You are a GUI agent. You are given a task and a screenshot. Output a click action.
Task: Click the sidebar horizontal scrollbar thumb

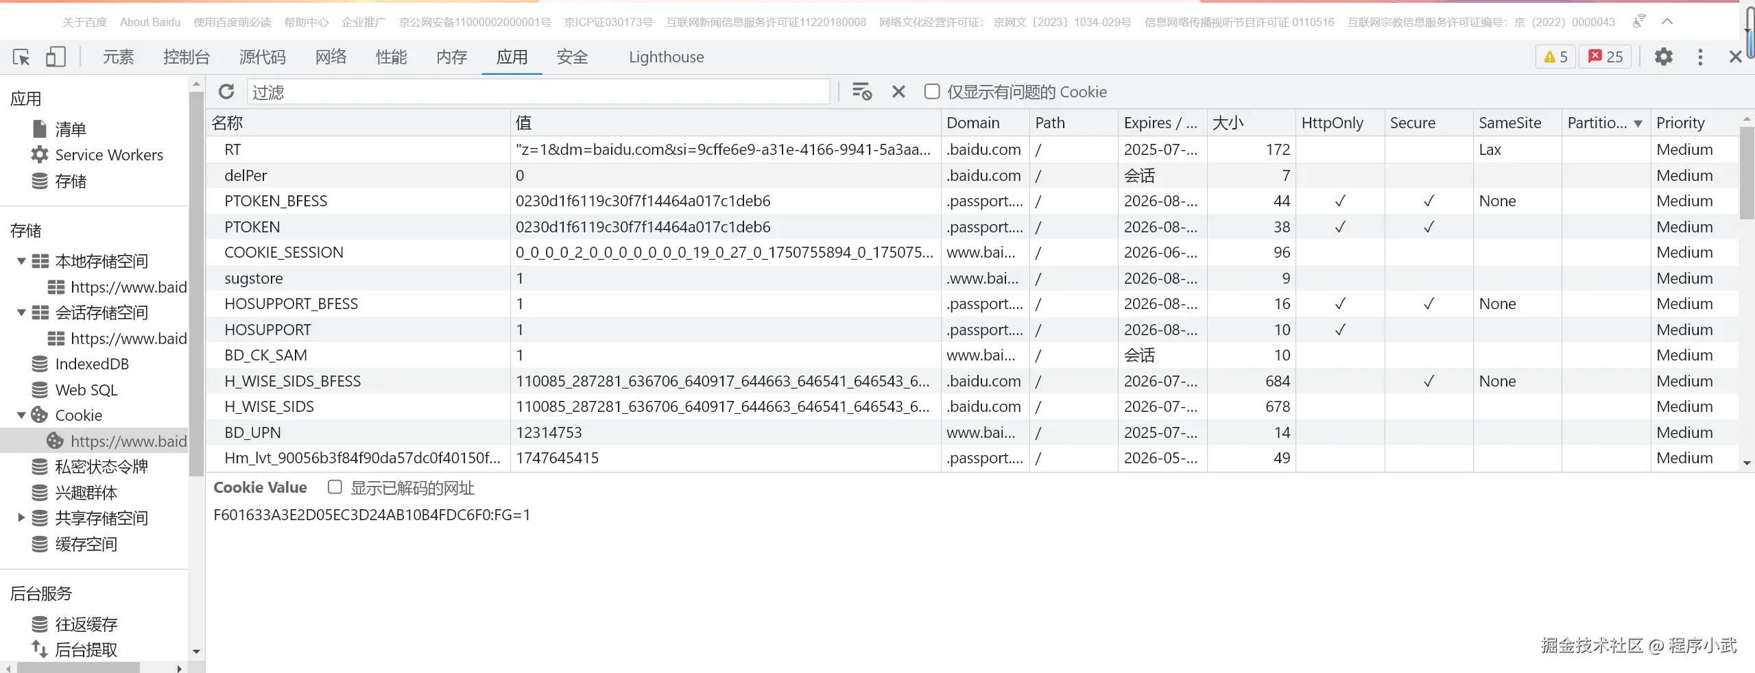pyautogui.click(x=78, y=668)
